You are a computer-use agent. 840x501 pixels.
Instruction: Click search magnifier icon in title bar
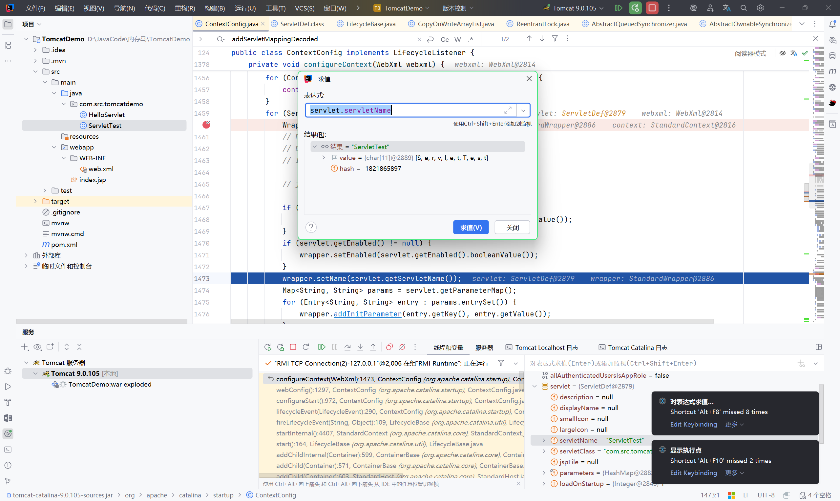coord(743,8)
